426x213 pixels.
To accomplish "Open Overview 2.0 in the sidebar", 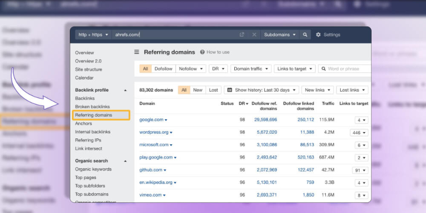I will coord(88,61).
